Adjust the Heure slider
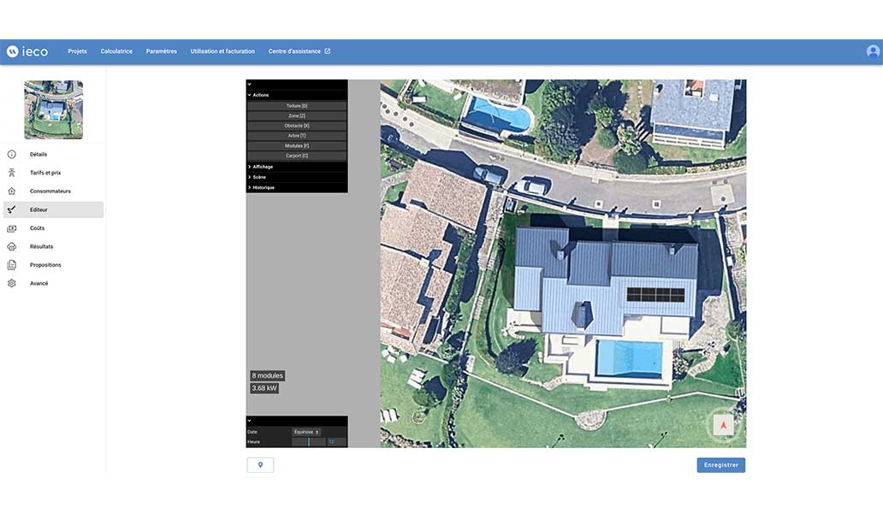 308,442
